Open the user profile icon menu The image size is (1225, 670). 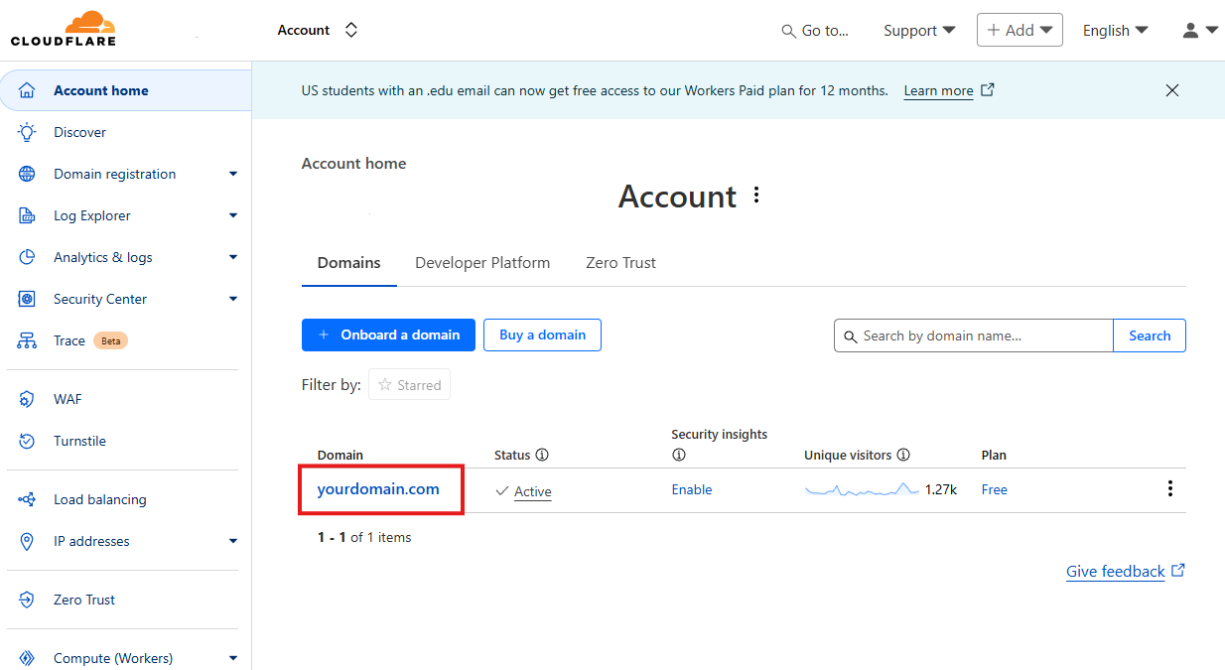pos(1200,31)
